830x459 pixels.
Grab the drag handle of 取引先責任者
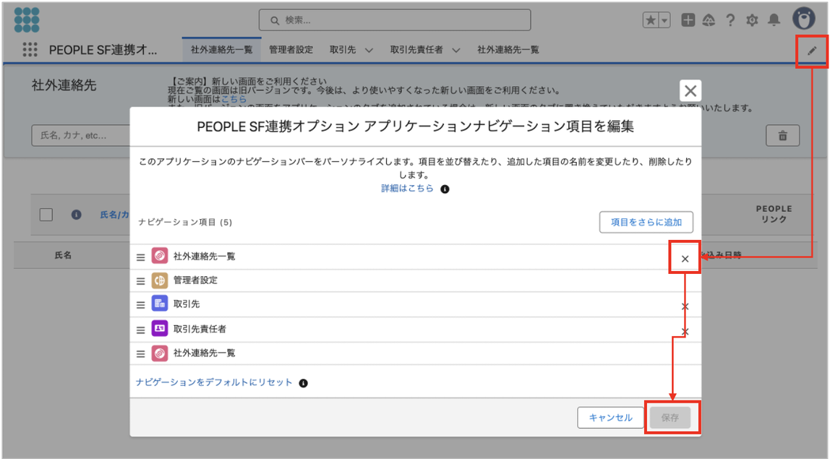point(140,330)
